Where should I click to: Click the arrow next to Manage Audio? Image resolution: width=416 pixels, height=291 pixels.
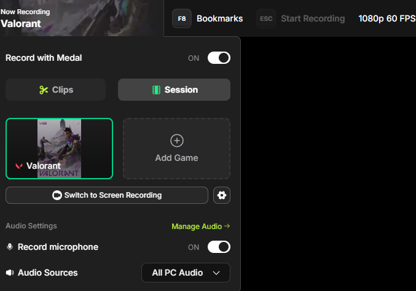click(x=227, y=226)
